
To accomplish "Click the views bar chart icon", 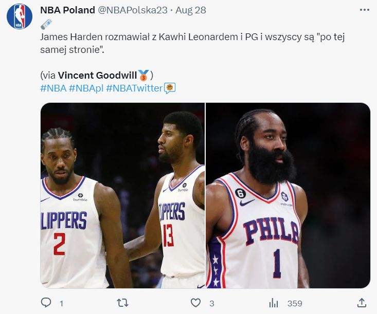I will click(274, 303).
